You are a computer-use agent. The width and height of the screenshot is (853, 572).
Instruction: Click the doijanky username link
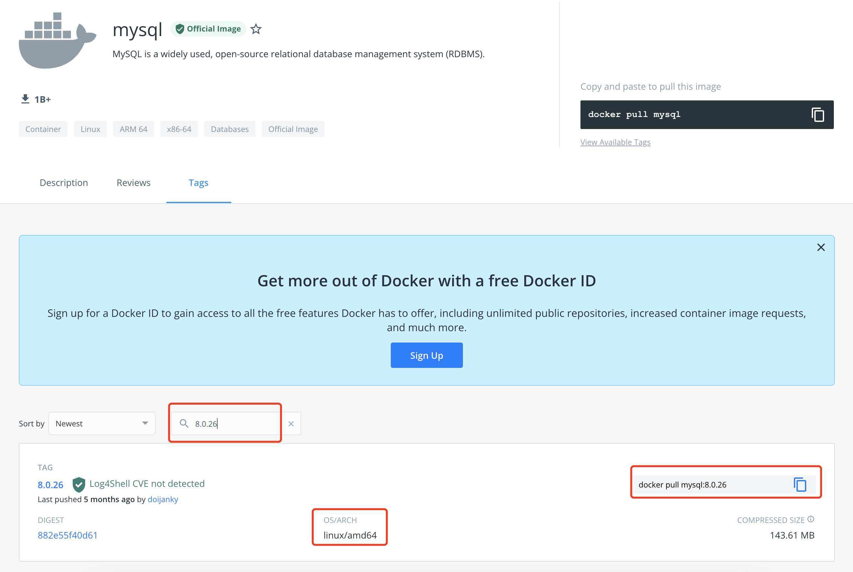[x=163, y=500]
